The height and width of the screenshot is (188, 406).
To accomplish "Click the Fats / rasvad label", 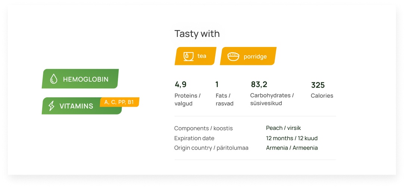I will click(225, 100).
